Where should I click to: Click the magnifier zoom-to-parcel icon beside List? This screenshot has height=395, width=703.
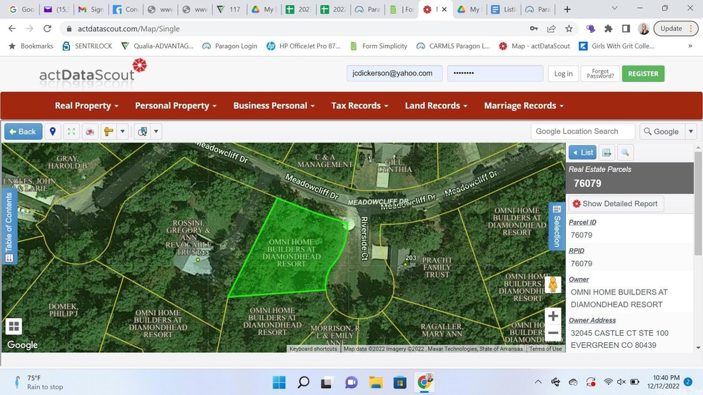[625, 153]
